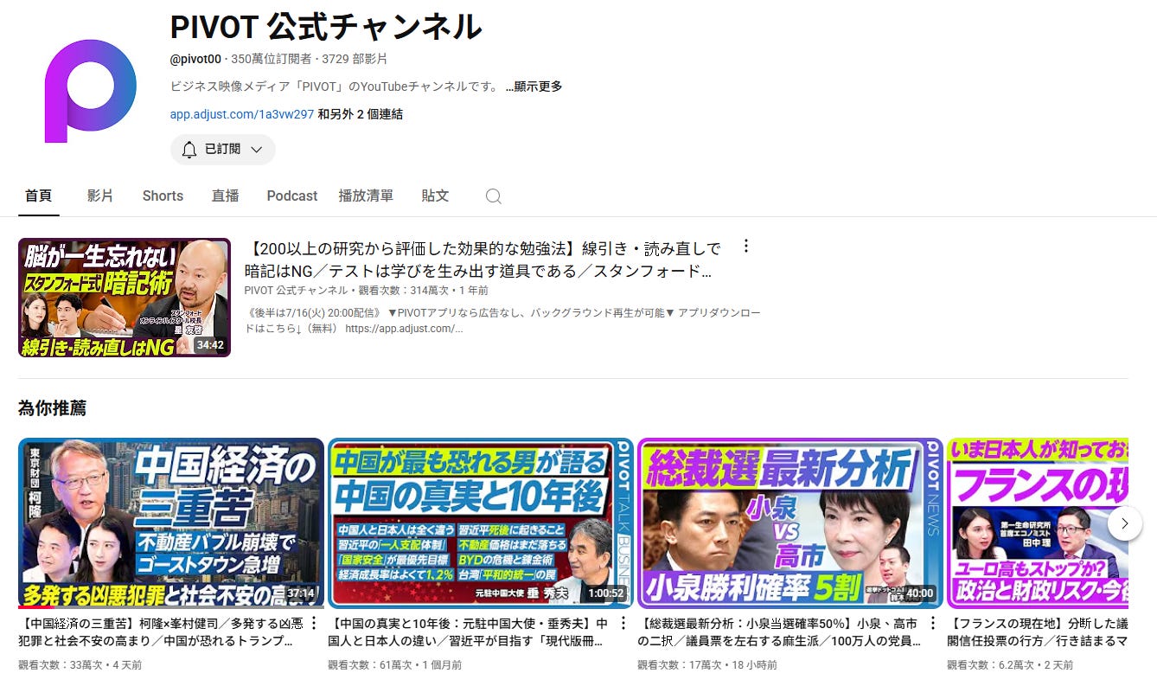Open the app.adjust.com/1a3vw297 link
Image resolution: width=1157 pixels, height=686 pixels.
pyautogui.click(x=242, y=114)
